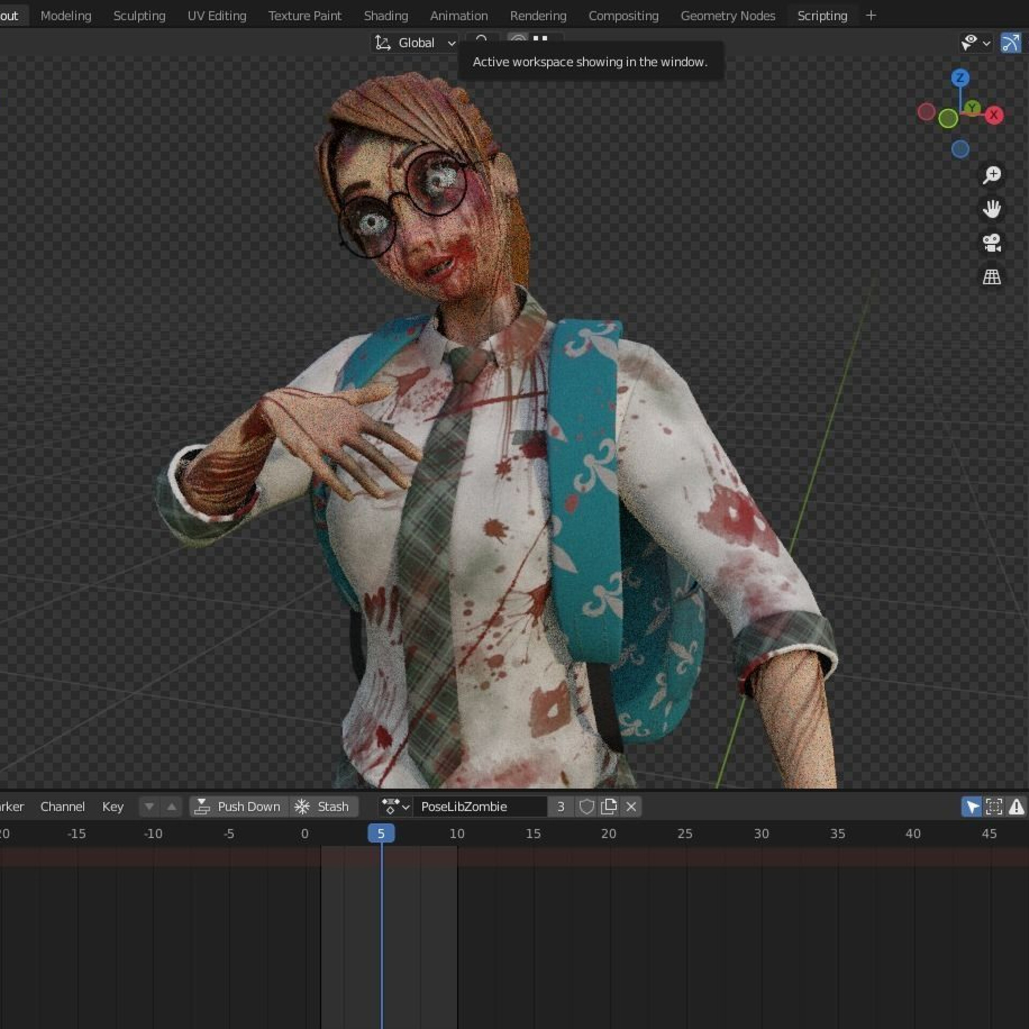Viewport: 1029px width, 1029px height.
Task: Select the Scripting workspace tab
Action: point(822,16)
